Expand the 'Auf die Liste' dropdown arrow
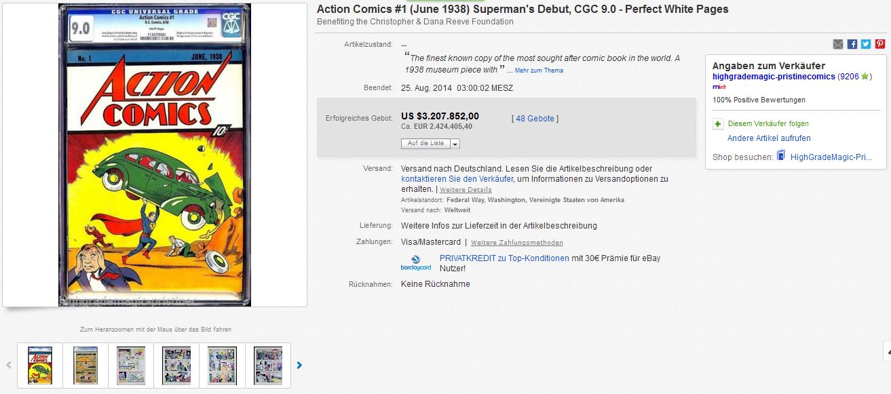 [x=455, y=144]
